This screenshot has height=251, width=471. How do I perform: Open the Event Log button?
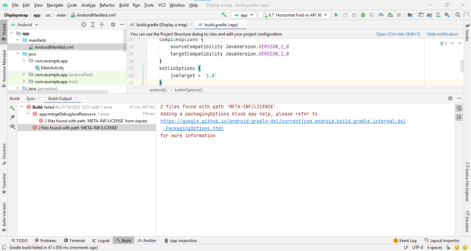point(405,241)
